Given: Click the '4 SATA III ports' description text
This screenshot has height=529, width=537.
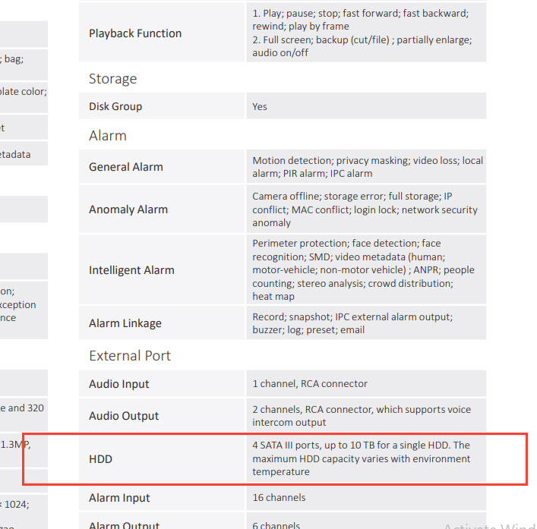Looking at the screenshot, I should click(362, 458).
